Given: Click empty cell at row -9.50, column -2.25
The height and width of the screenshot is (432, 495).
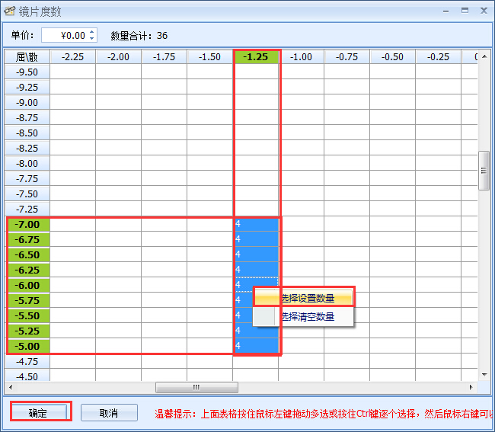Looking at the screenshot, I should (x=72, y=72).
